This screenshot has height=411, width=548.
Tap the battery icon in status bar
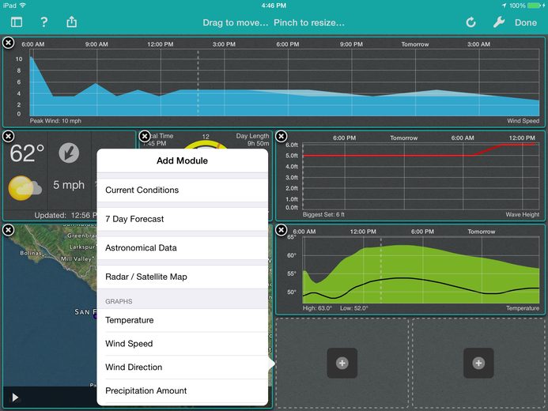tap(535, 6)
